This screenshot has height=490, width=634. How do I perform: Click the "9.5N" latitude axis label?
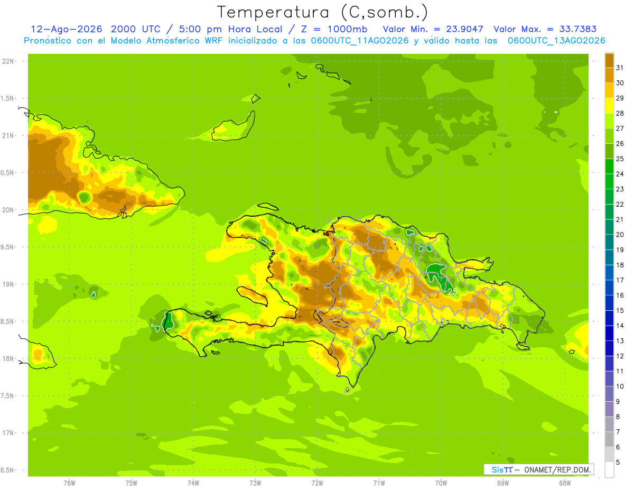click(7, 247)
